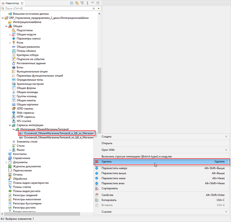Select the Планы счетов icon

pyautogui.click(x=10, y=187)
